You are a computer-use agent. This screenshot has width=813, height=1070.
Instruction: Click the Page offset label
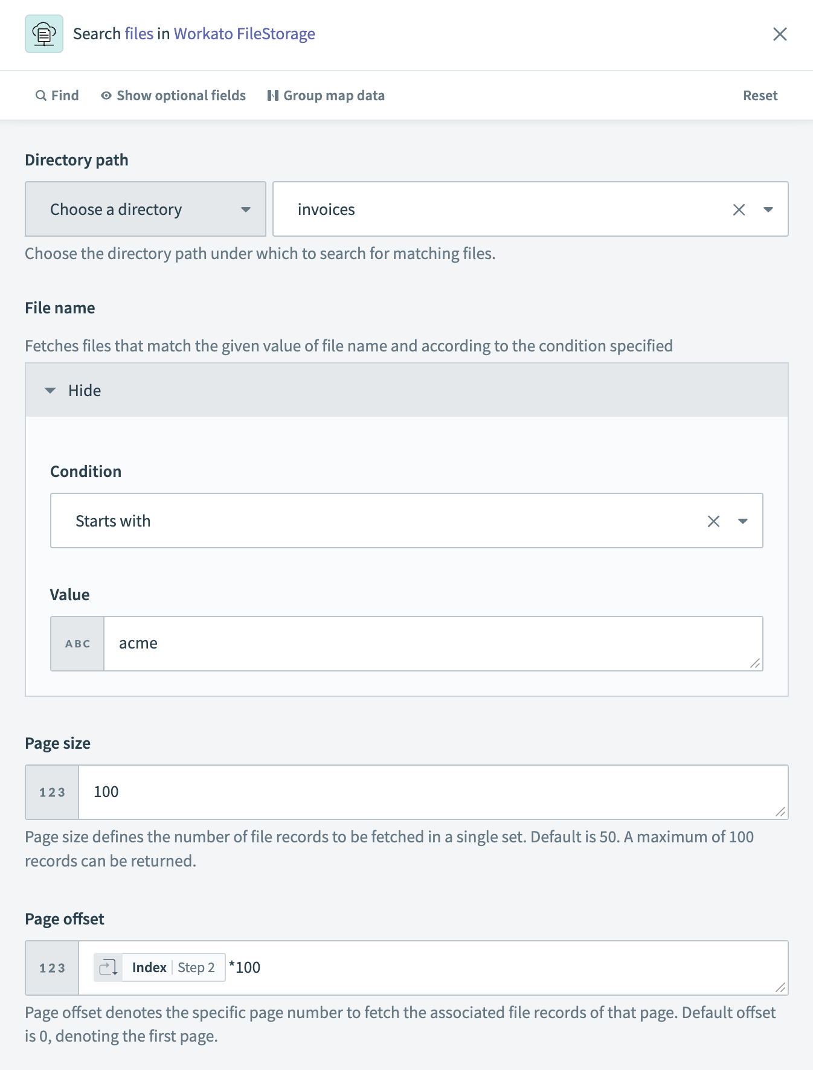(x=65, y=919)
